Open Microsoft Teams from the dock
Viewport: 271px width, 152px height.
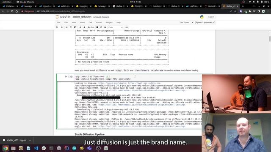coord(89,148)
